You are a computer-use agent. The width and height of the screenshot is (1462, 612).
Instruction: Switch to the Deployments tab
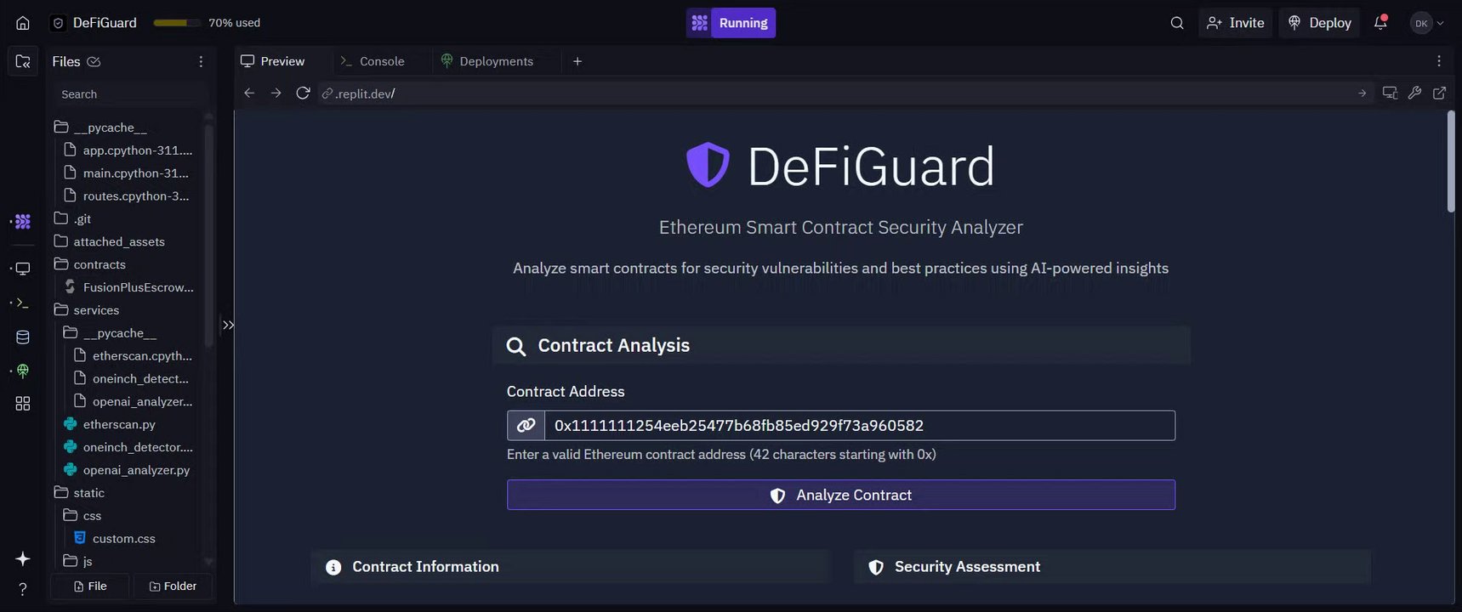(x=487, y=61)
